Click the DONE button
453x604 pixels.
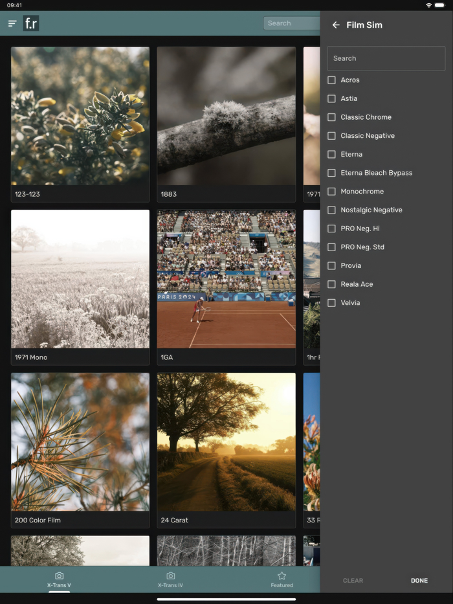[x=419, y=581]
